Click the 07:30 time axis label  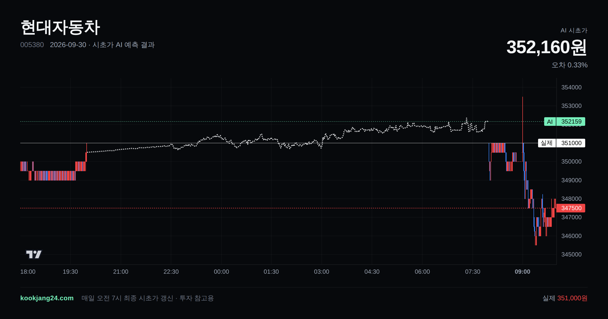click(x=473, y=272)
